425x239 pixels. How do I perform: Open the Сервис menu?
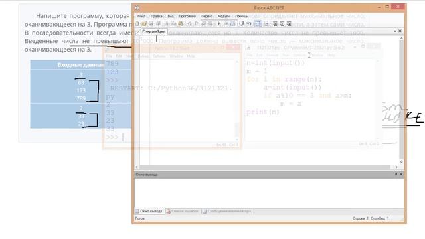(x=207, y=16)
